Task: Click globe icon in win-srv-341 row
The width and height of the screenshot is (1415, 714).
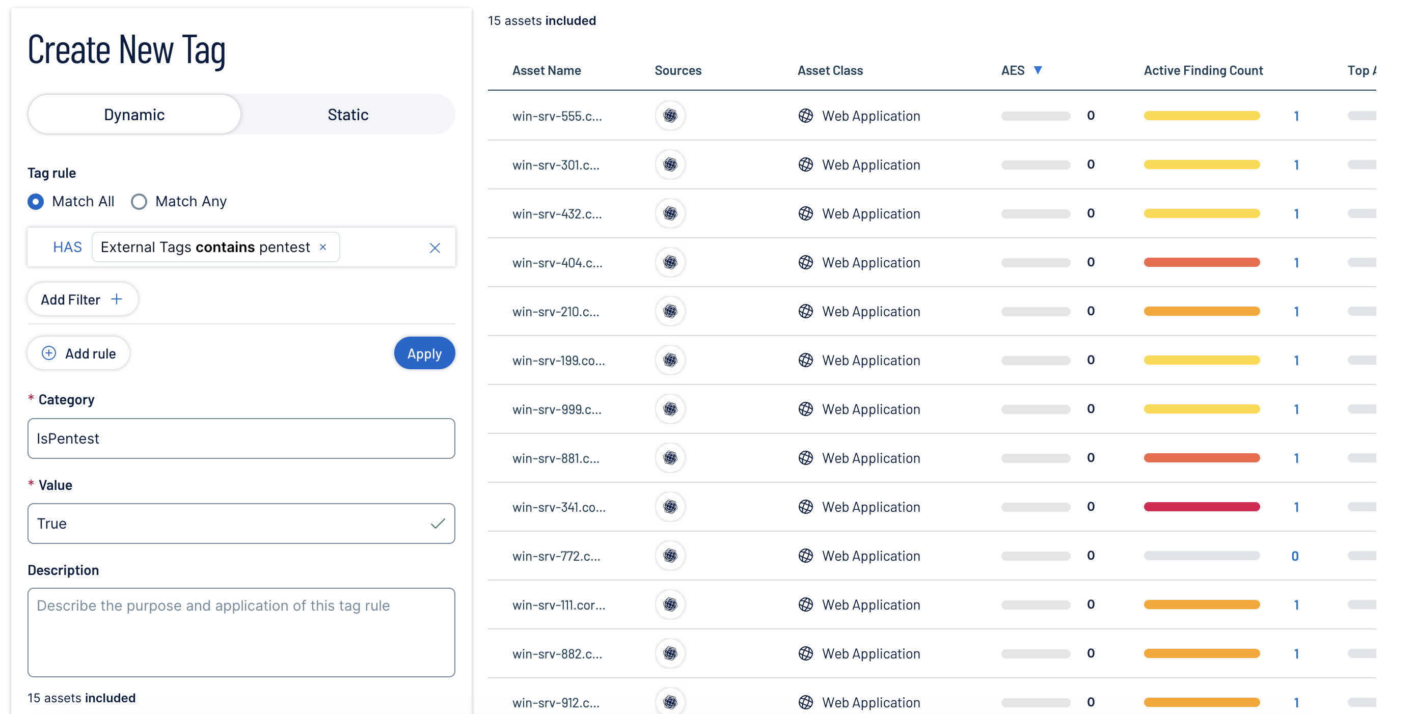Action: [x=805, y=507]
